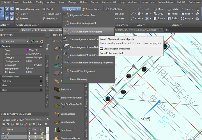Choose Create Best Fit Alignment menu item
The height and width of the screenshot is (140, 202).
click(x=83, y=23)
